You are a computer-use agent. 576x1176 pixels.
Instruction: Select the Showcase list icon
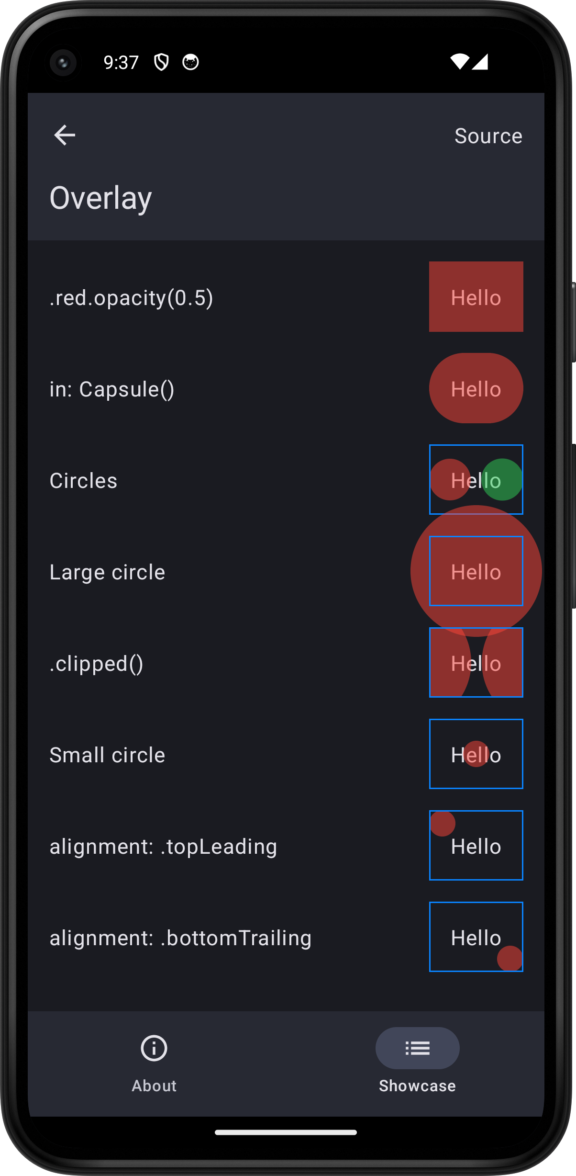[x=417, y=1049]
